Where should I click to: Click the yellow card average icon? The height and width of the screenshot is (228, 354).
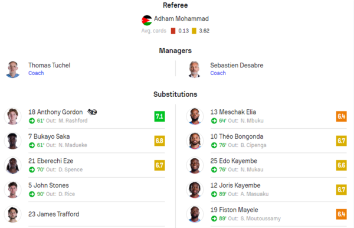click(x=194, y=31)
